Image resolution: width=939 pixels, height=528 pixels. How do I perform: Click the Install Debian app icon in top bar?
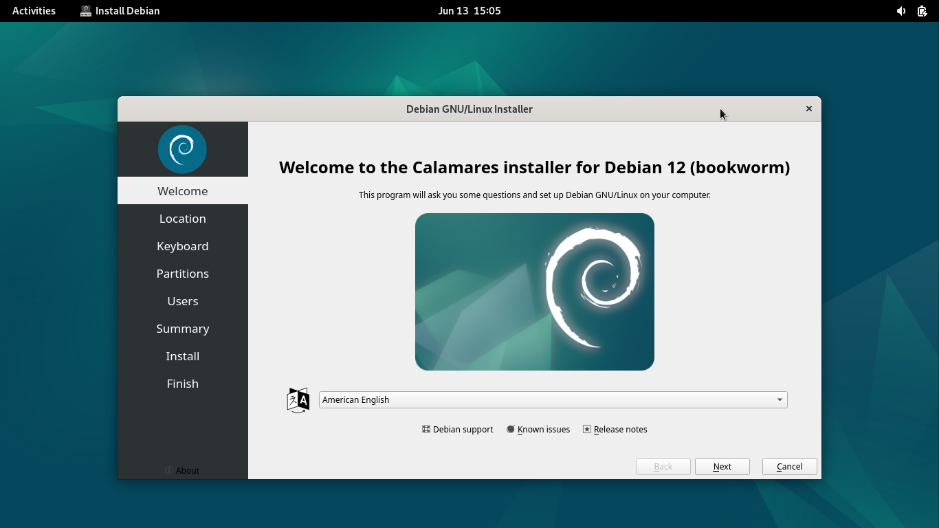click(86, 11)
